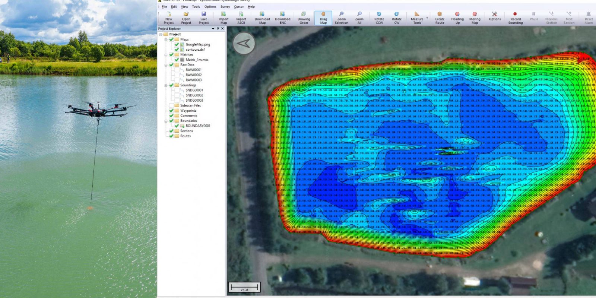Enable Heading Up mode
Screen dimensions: 596x298
pyautogui.click(x=457, y=18)
